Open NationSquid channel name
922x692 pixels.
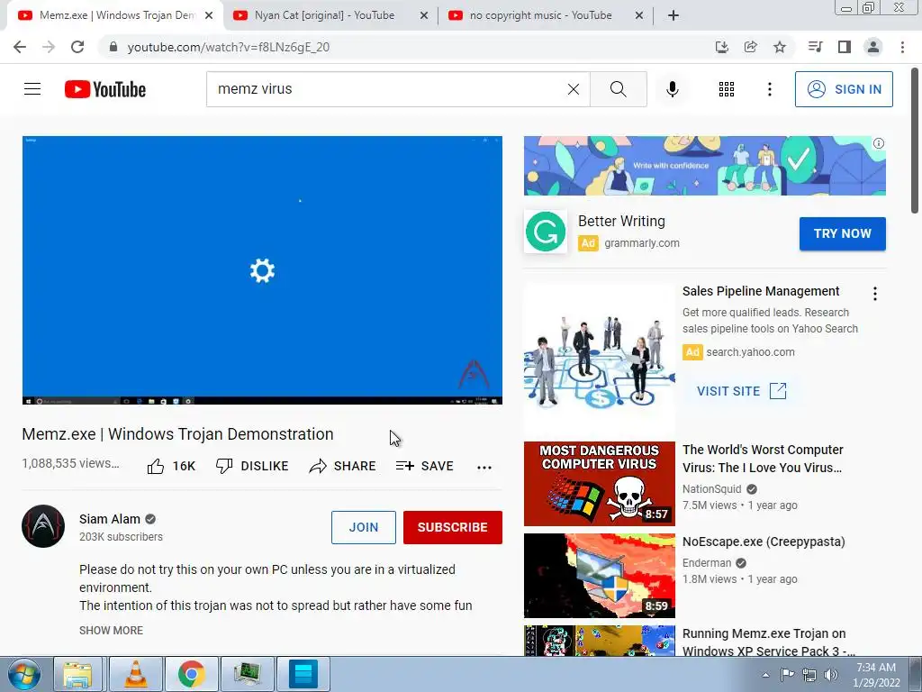point(711,489)
